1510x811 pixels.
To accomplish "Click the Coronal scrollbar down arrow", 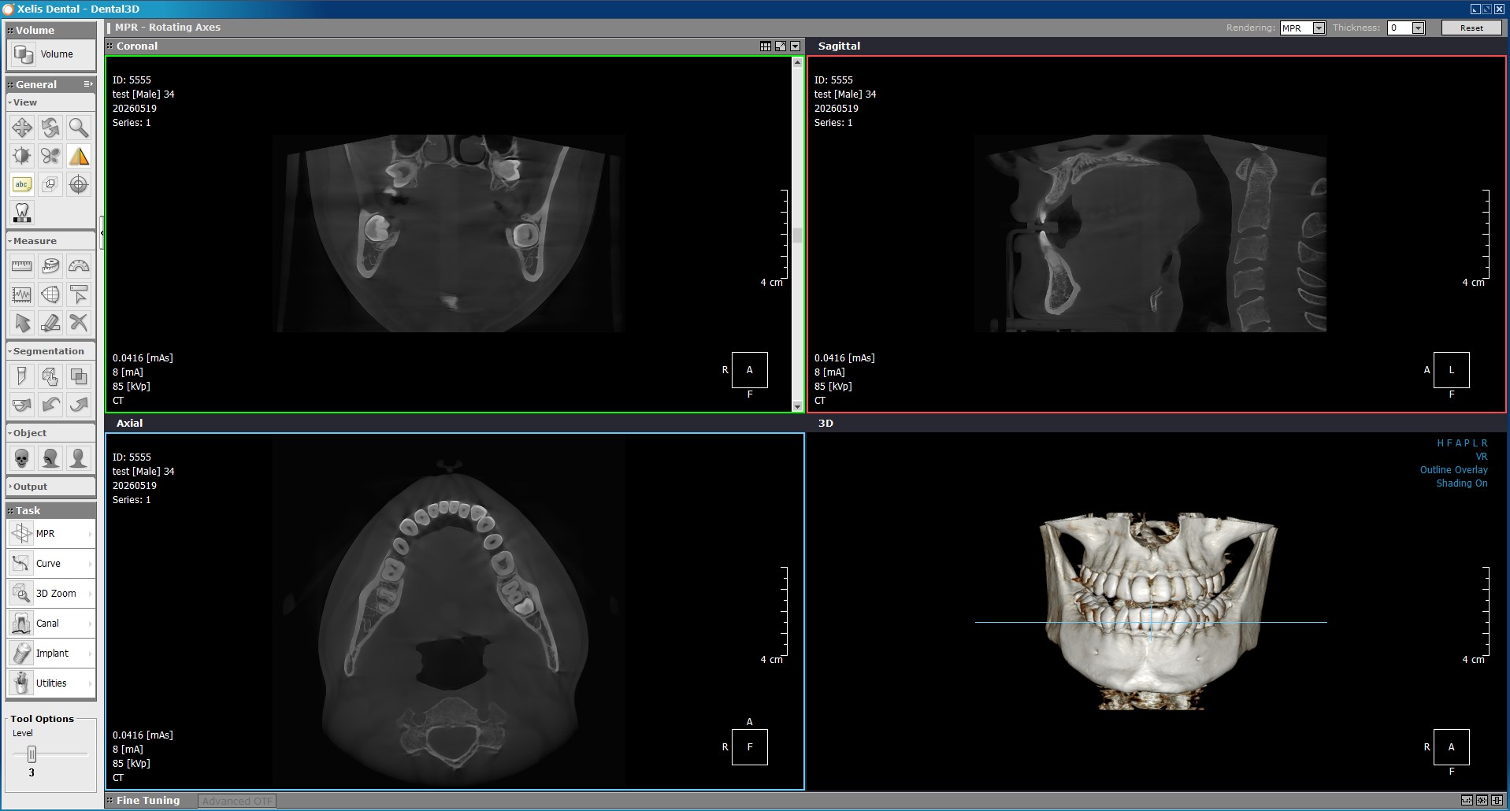I will [x=797, y=406].
